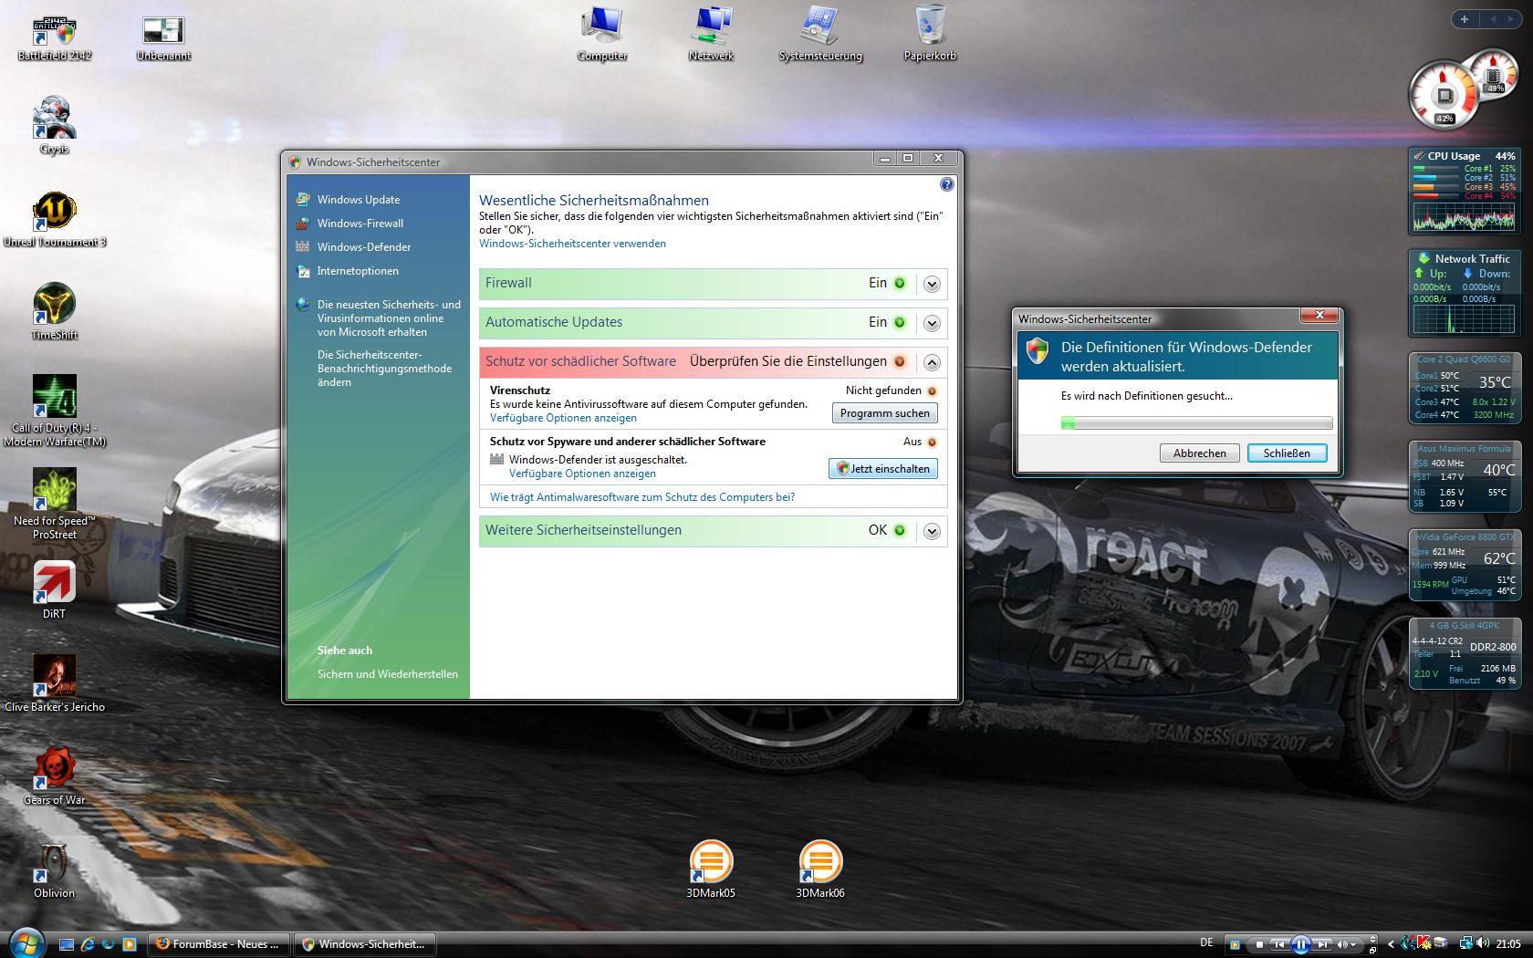Open the Antimalwaresoftware help link
1533x958 pixels.
tap(642, 497)
